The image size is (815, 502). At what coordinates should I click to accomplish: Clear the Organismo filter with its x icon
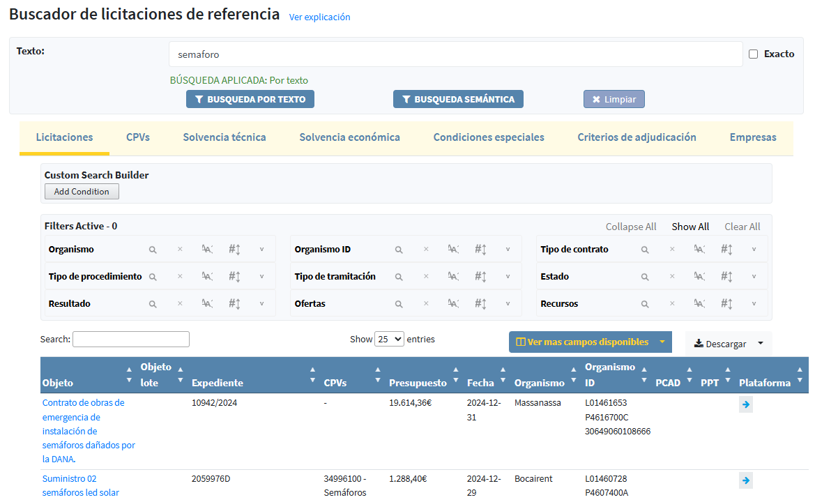[x=180, y=250]
